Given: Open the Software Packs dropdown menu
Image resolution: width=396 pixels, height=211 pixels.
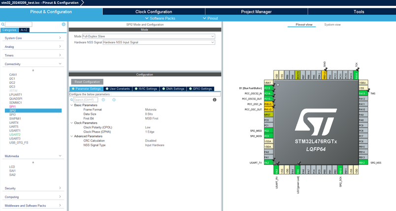Looking at the screenshot, I should click(160, 18).
